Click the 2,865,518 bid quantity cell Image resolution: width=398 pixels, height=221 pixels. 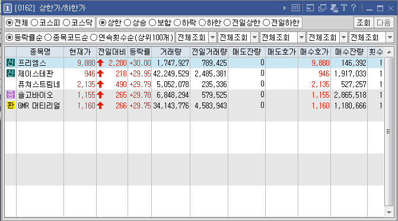pos(351,95)
